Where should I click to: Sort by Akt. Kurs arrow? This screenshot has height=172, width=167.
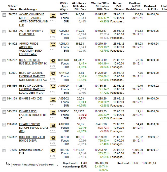click(x=85, y=4)
